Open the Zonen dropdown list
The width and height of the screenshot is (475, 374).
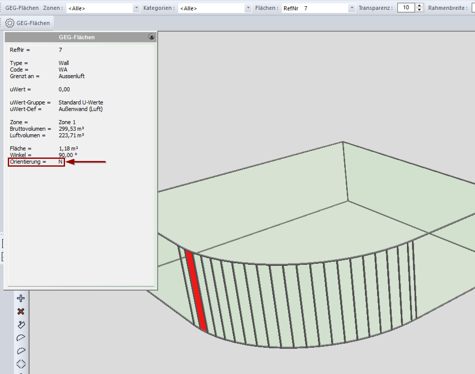pos(136,8)
